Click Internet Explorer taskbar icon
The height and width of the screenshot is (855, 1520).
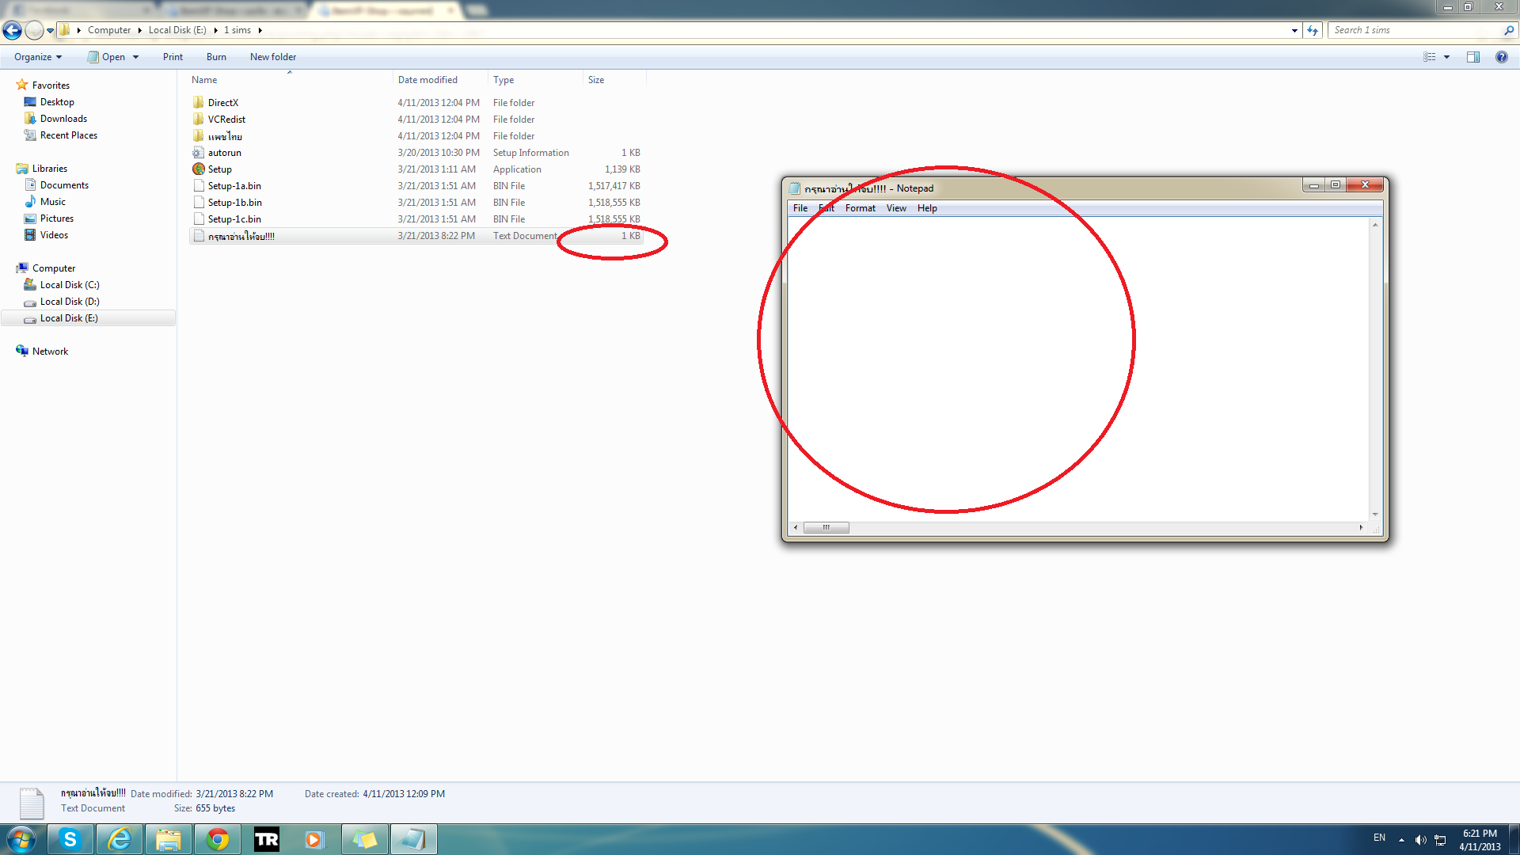(120, 839)
